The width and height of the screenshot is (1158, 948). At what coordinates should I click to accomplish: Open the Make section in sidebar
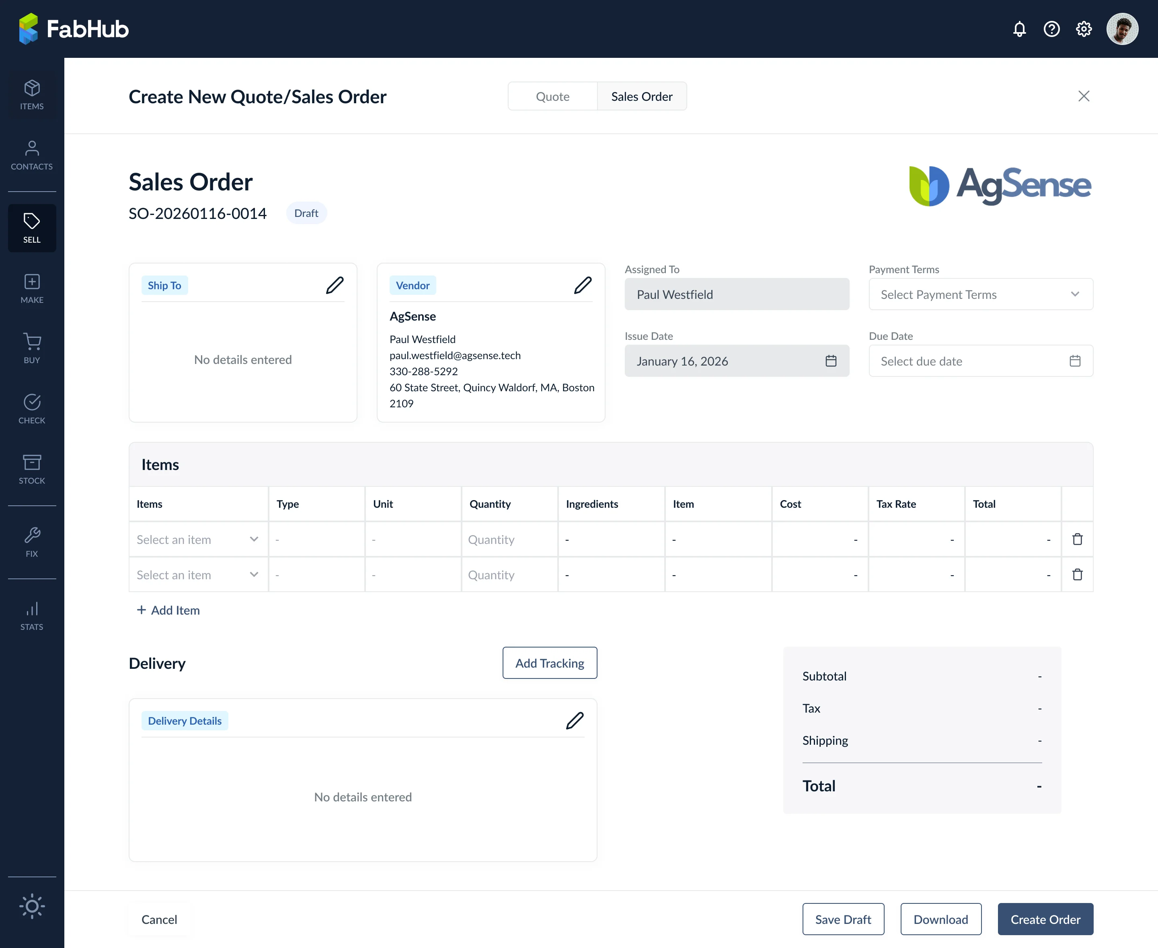click(x=32, y=289)
